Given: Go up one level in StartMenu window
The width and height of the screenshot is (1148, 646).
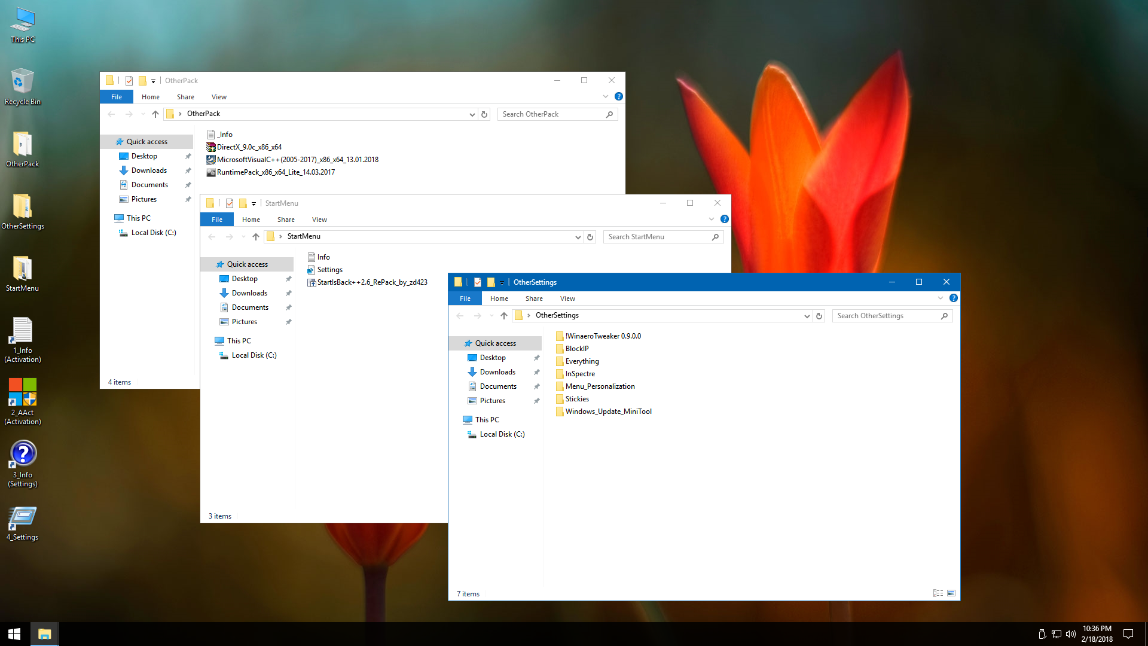Looking at the screenshot, I should (x=256, y=237).
